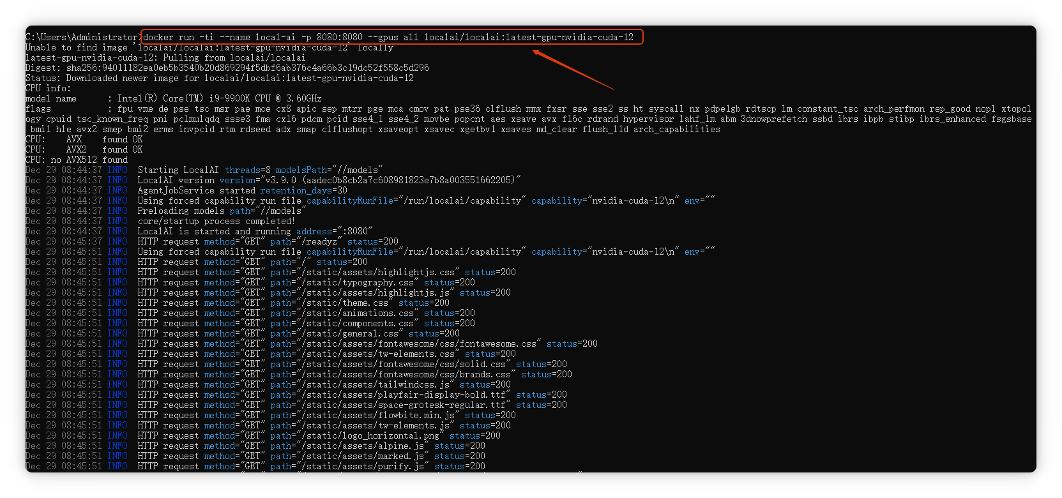
Task: Click 'core/startup process completed!' line
Action: [x=161, y=221]
